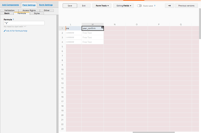Click the pencil icon beside Ask AI
This screenshot has height=133, width=201.
[x=5, y=31]
